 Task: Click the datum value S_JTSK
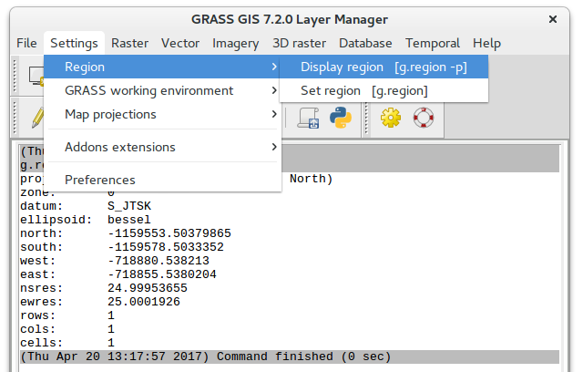pyautogui.click(x=129, y=206)
